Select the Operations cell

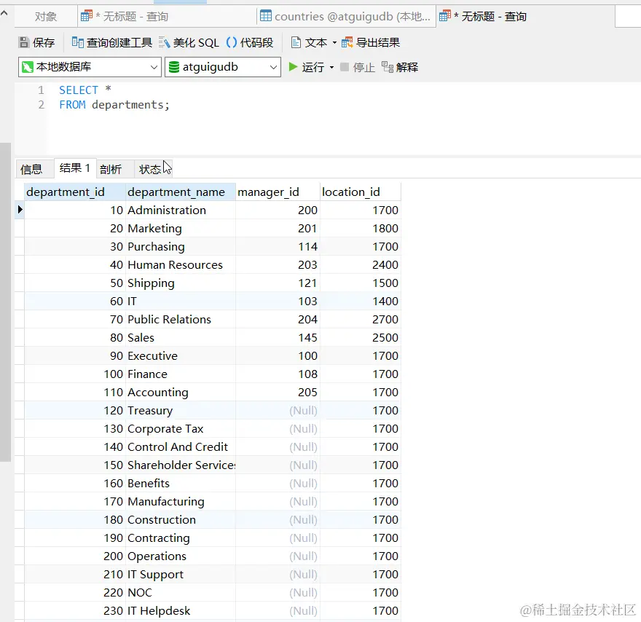click(181, 556)
